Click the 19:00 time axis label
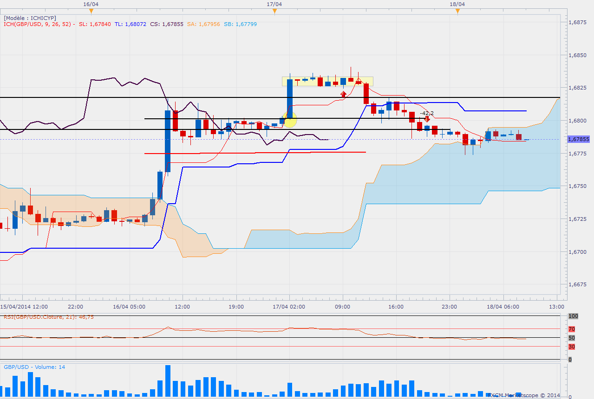 (236, 307)
